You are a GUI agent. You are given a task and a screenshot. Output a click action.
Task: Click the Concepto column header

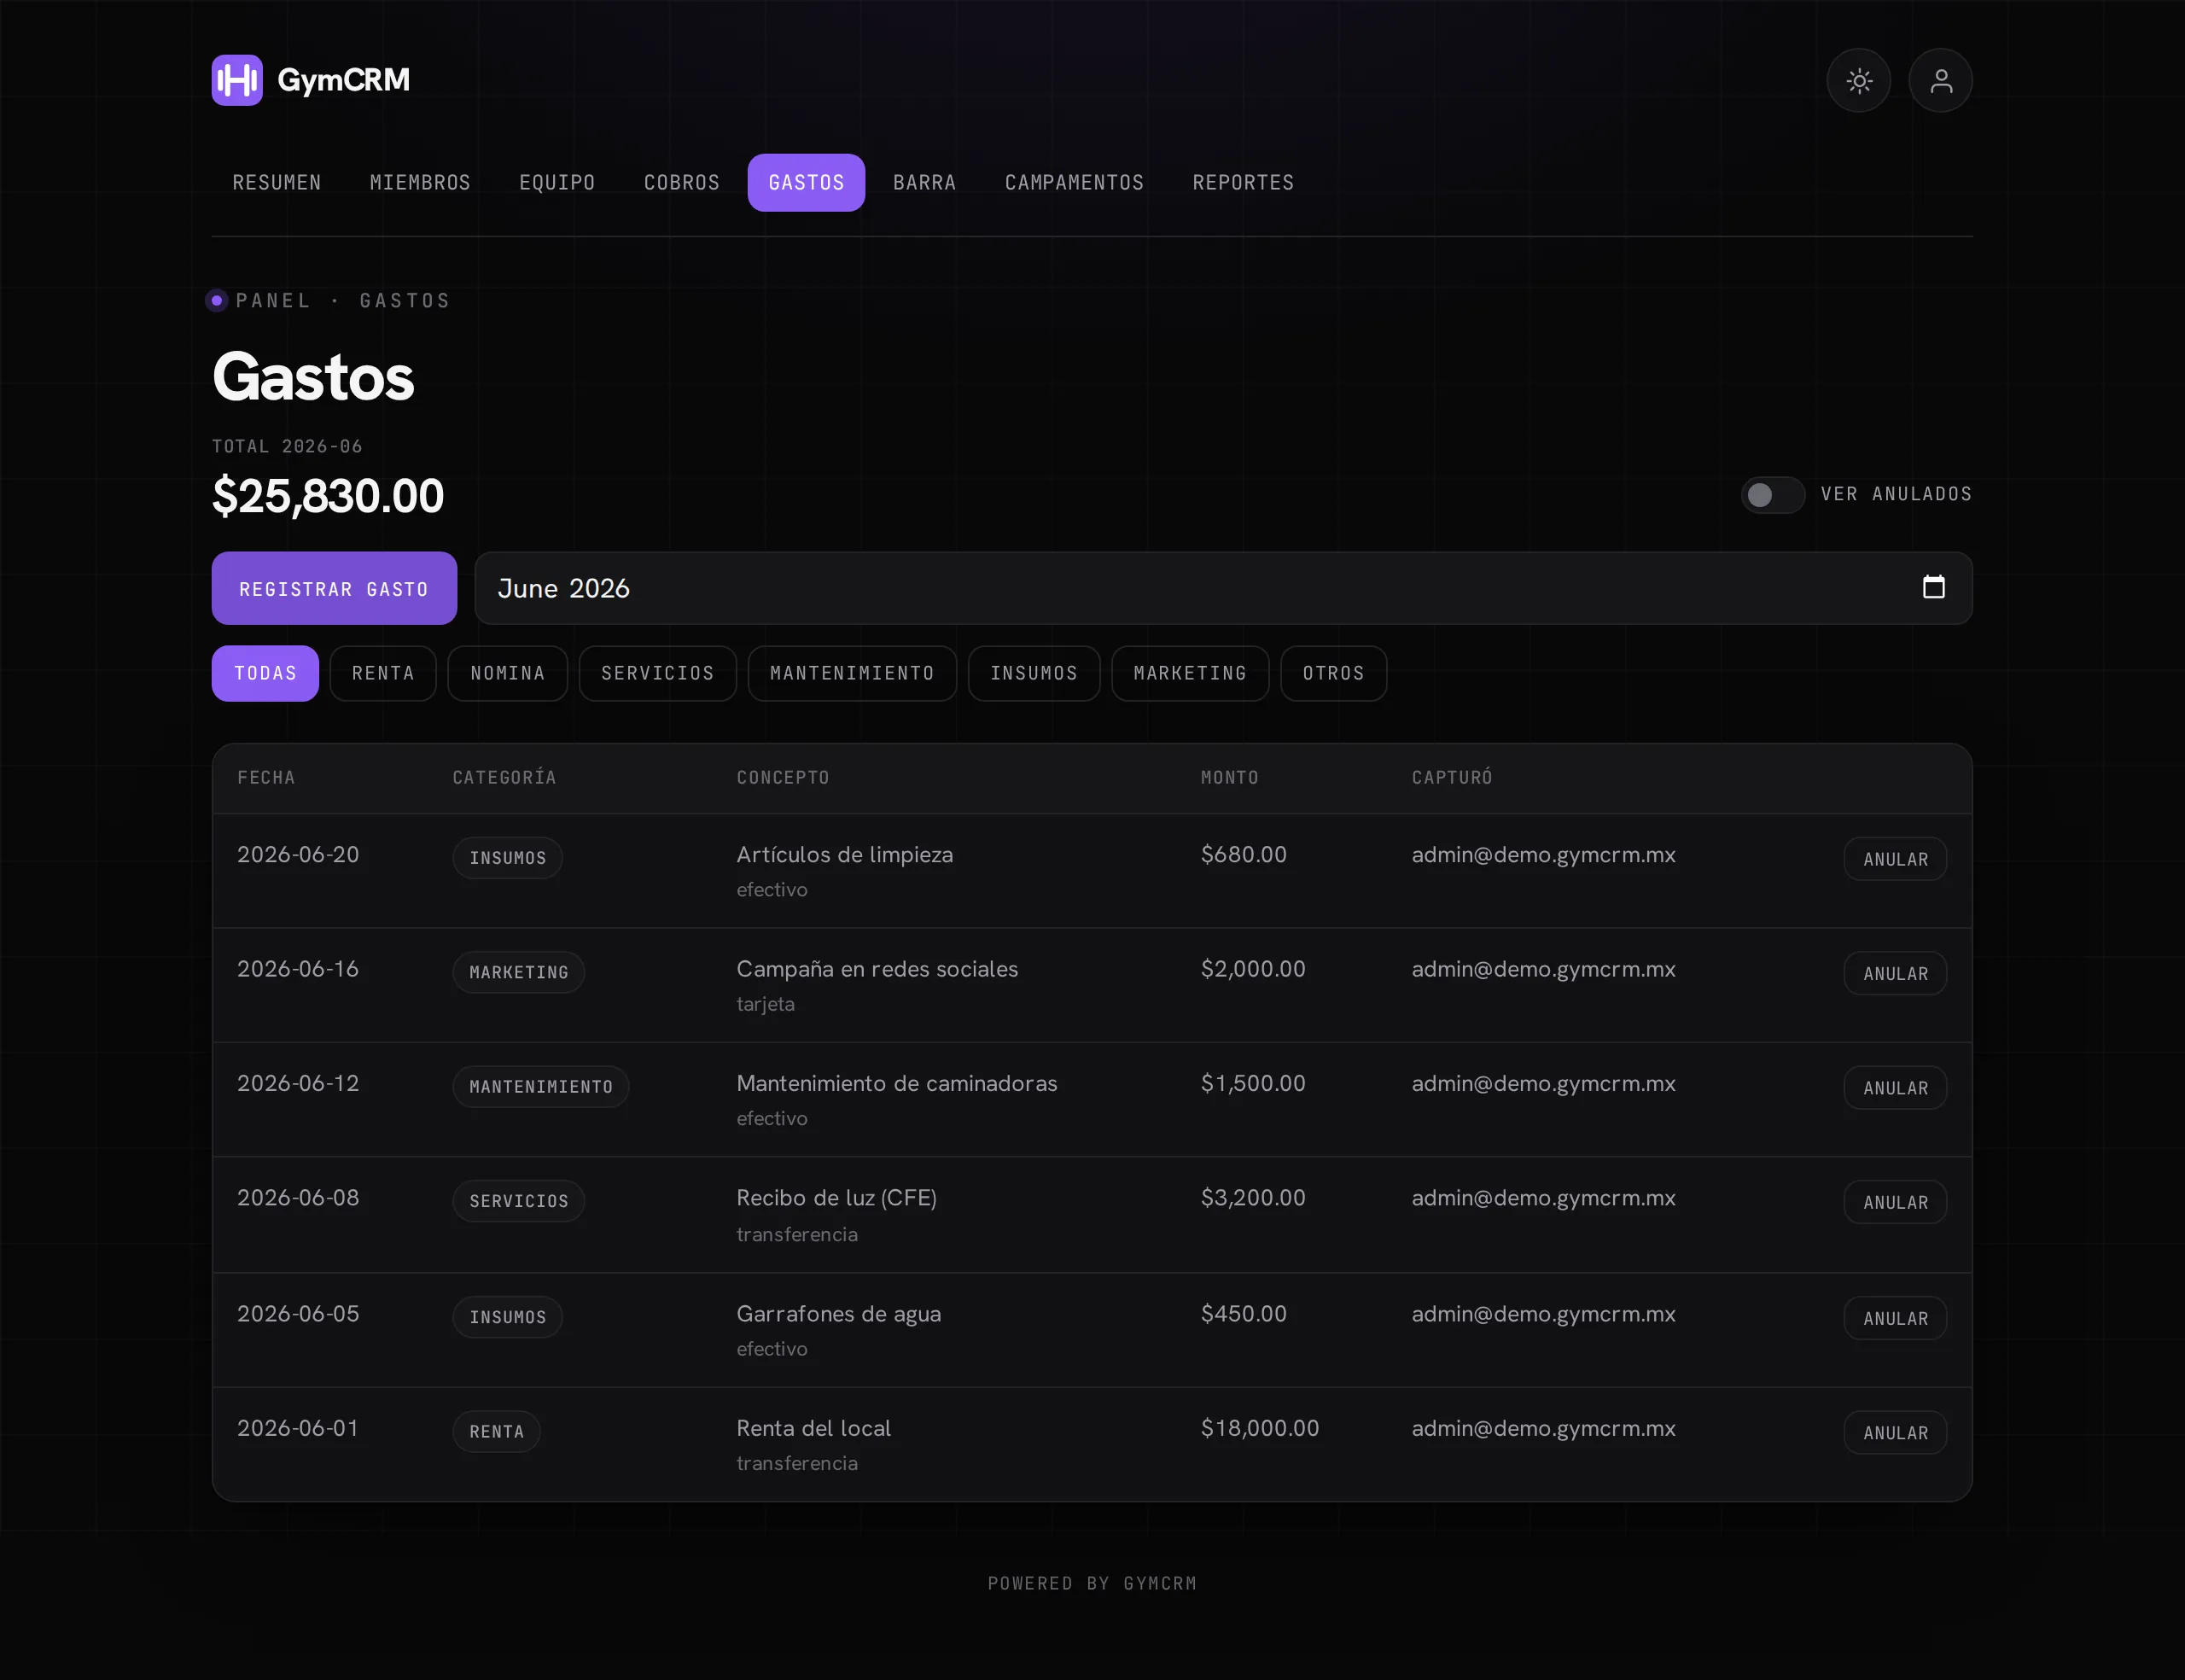(x=783, y=778)
